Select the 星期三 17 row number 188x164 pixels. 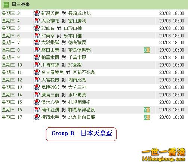point(12,117)
